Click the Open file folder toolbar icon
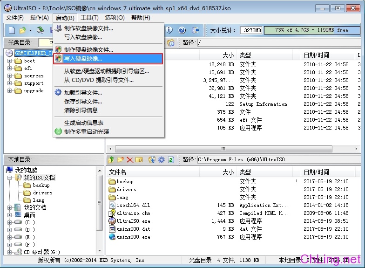This screenshot has width=365, height=268. [x=22, y=30]
